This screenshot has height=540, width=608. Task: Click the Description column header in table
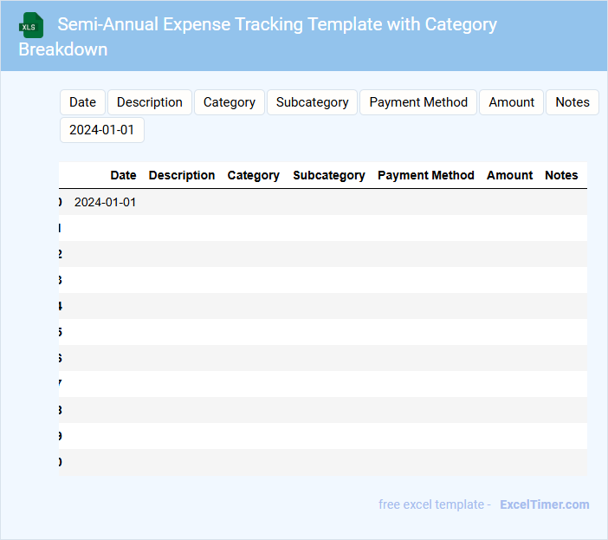[182, 175]
